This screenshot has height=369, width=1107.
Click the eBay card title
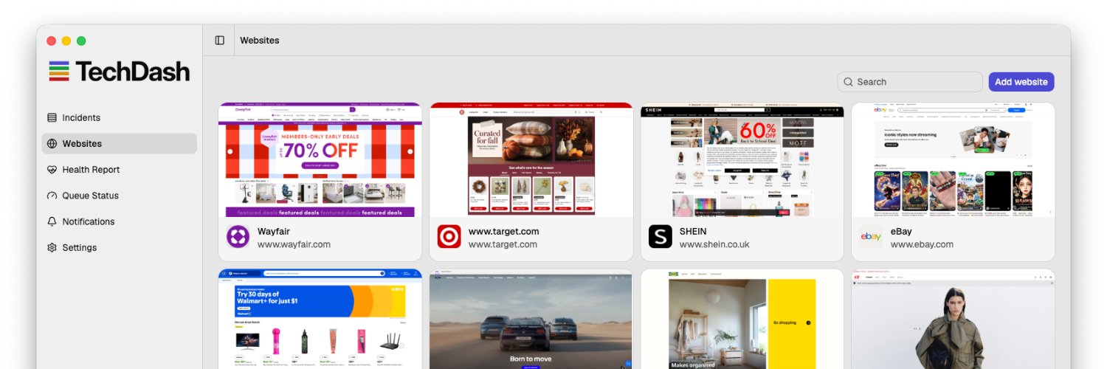[x=901, y=231]
